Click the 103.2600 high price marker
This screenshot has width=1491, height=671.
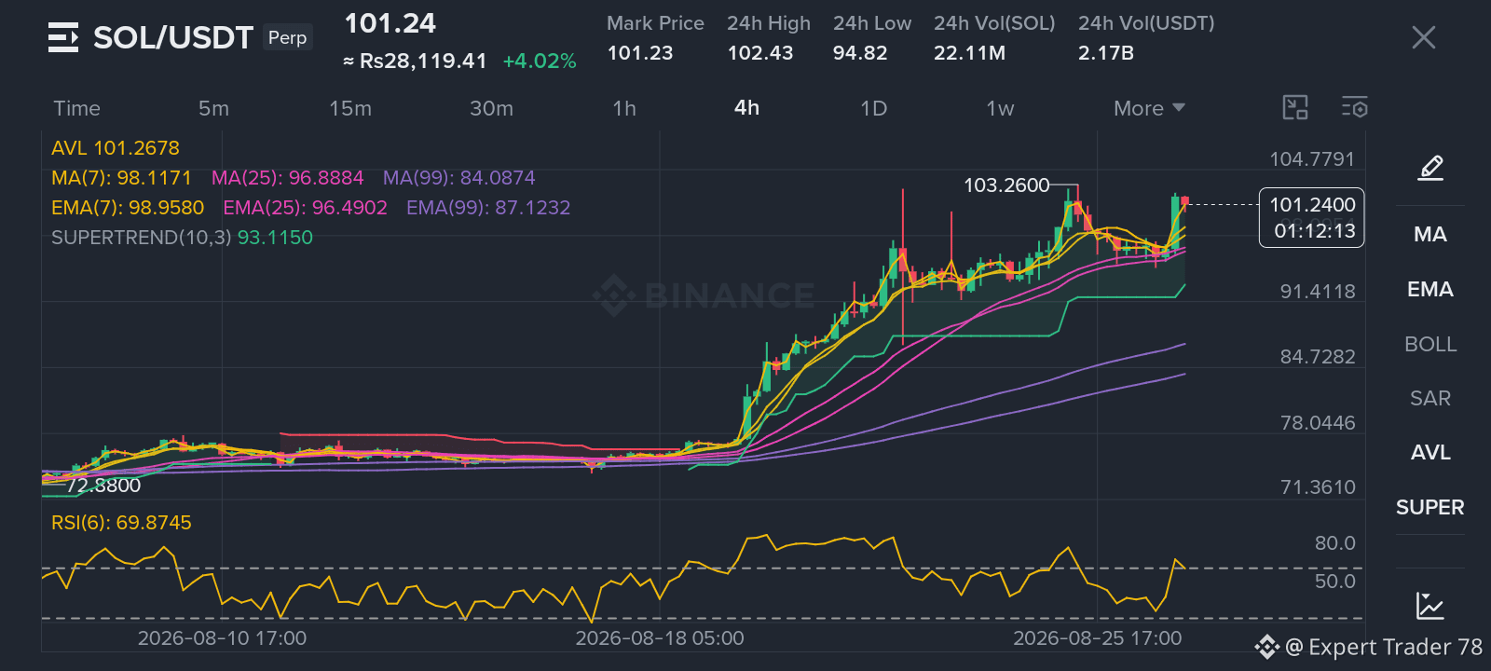[1006, 185]
